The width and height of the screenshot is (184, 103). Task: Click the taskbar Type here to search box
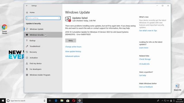26,100
